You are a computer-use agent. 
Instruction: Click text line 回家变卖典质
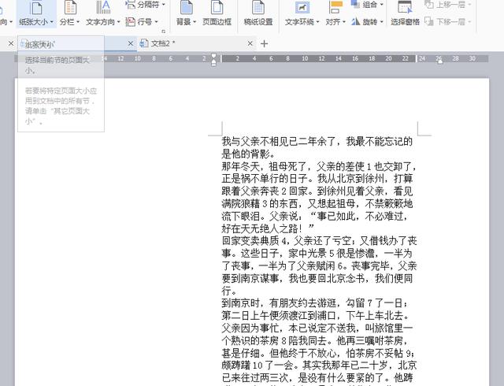point(319,240)
